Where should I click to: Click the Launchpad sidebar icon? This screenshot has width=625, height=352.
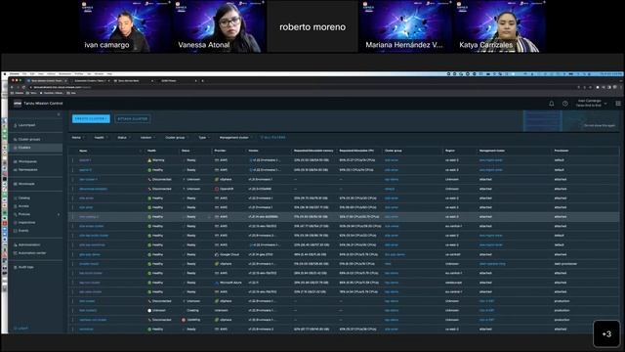(x=16, y=125)
